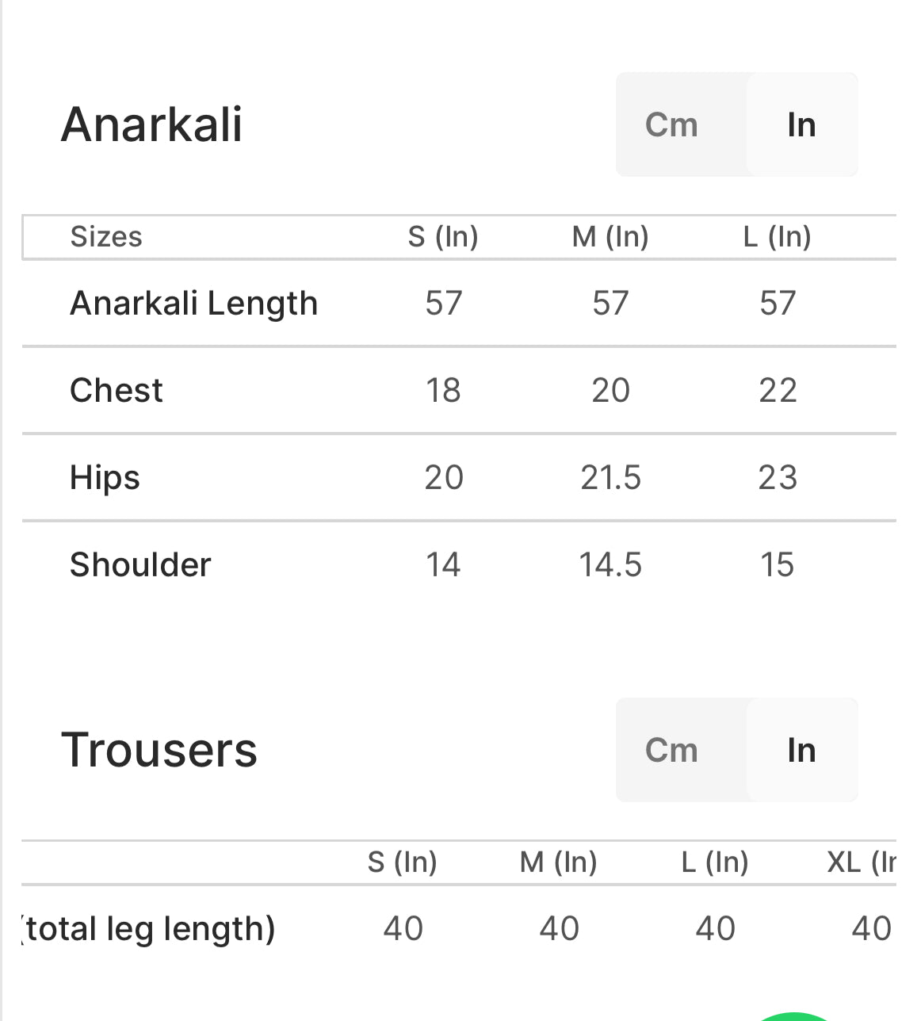Select In unit for Trousers chart

[801, 750]
